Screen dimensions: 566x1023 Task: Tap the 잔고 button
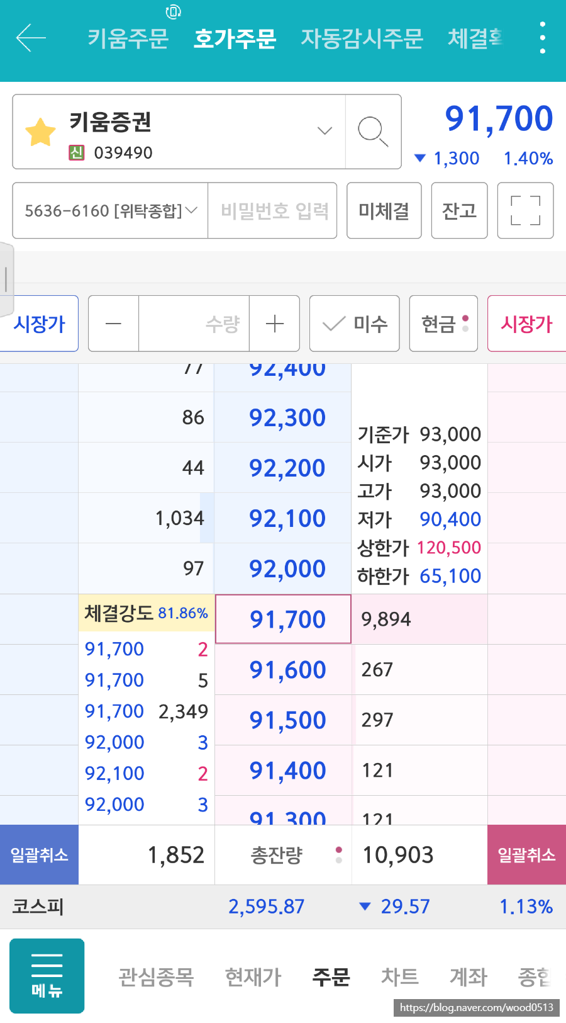pos(460,210)
